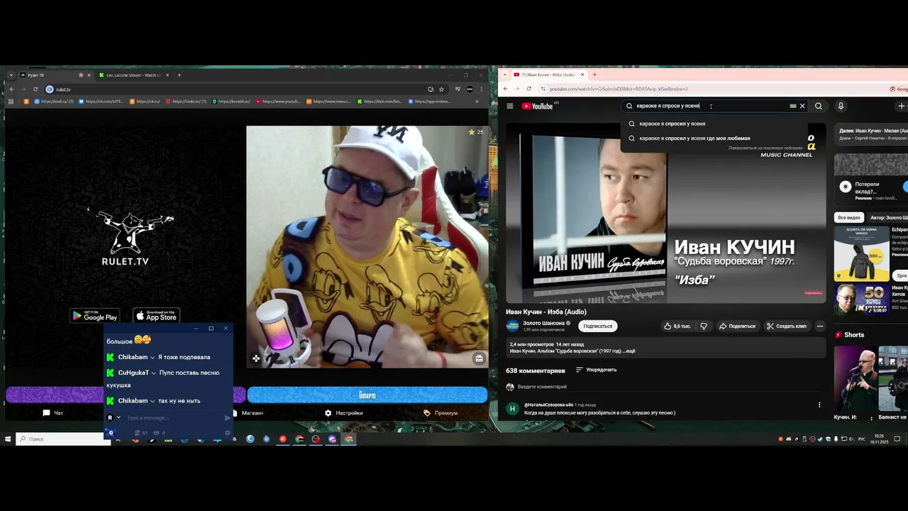Open the Chrome three-dot menu in rulet.tv window
Image resolution: width=908 pixels, height=511 pixels.
482,89
